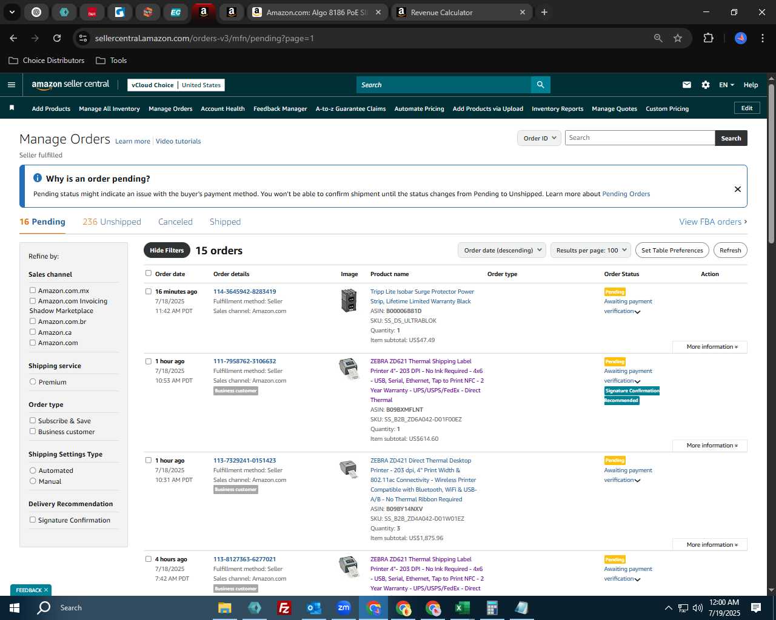Open Chrome three-dot menu
This screenshot has height=620, width=776.
pyautogui.click(x=761, y=38)
